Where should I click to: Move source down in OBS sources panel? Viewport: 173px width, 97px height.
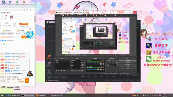click(82, 71)
